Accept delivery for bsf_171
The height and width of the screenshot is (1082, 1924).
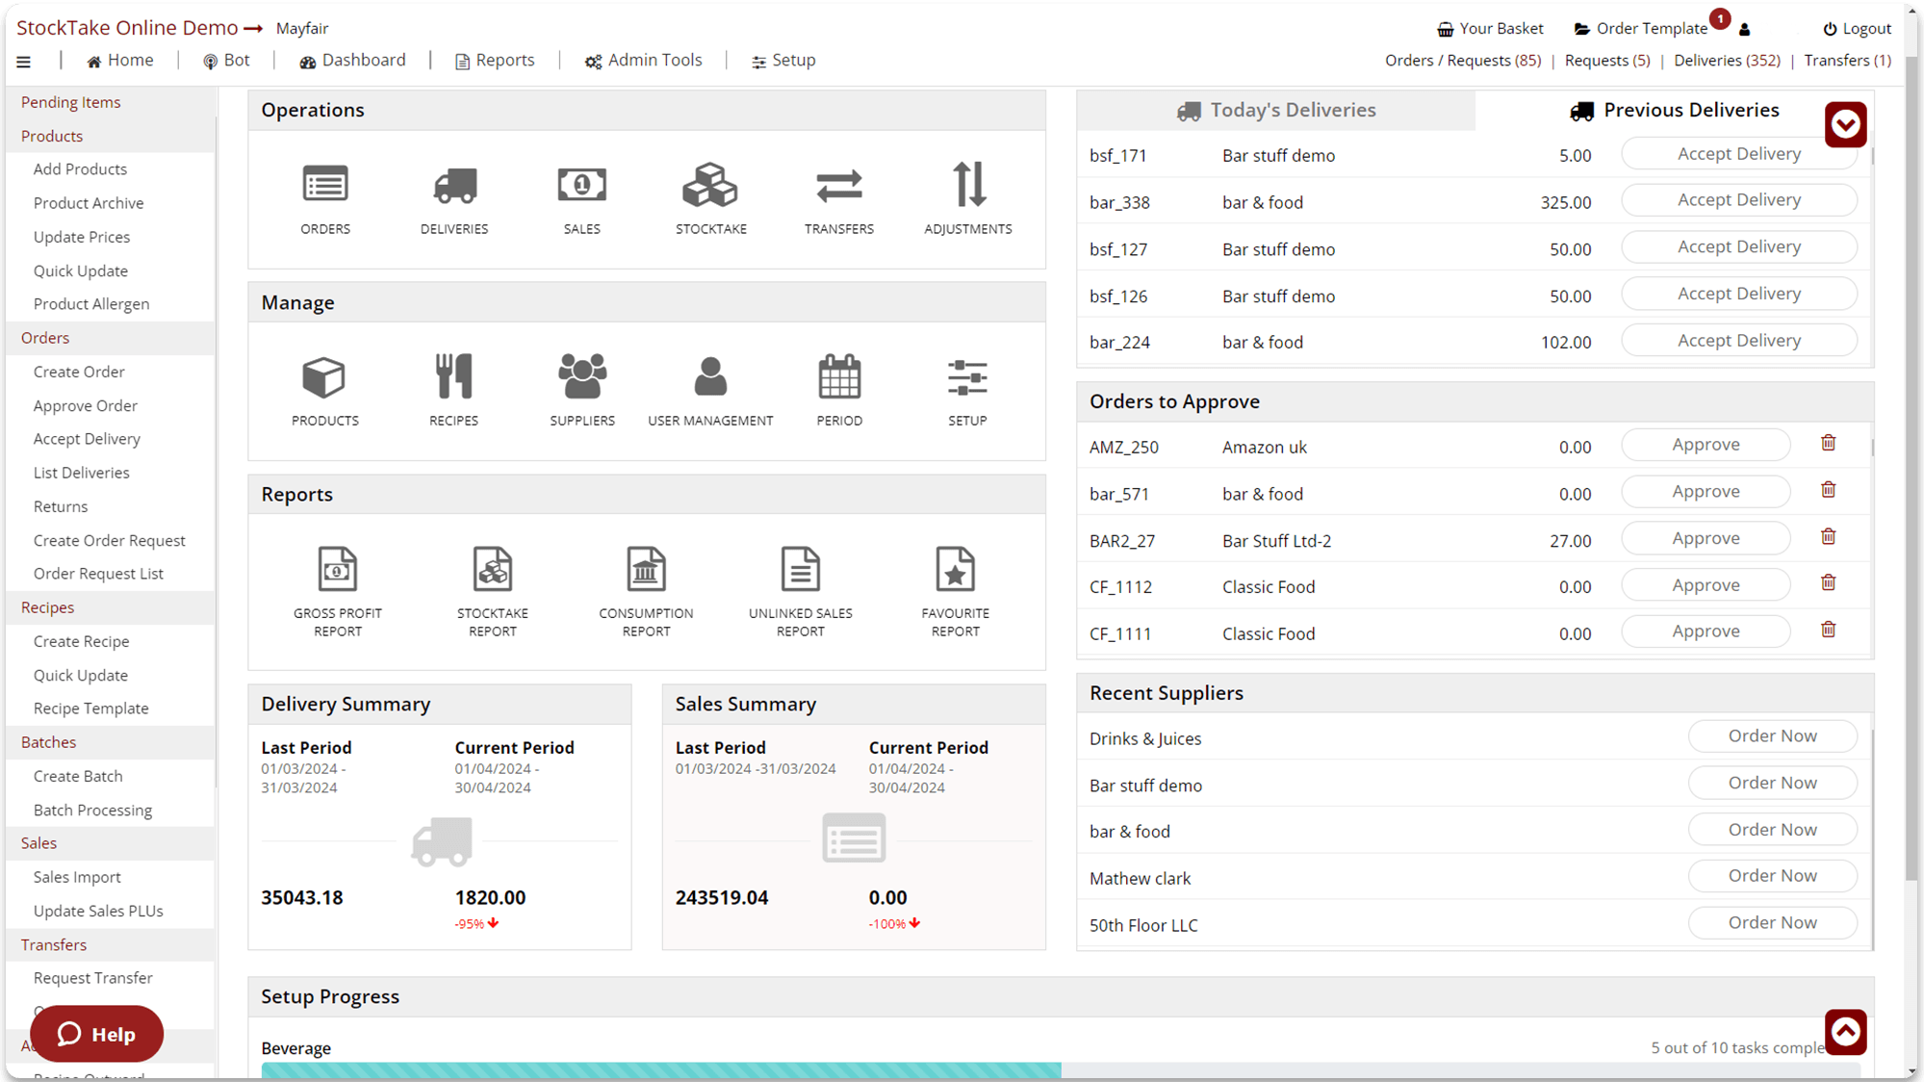pos(1739,153)
